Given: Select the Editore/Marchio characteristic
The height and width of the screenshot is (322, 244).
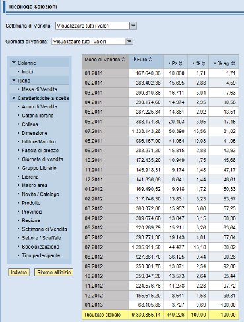Looking at the screenshot, I should point(39,141).
